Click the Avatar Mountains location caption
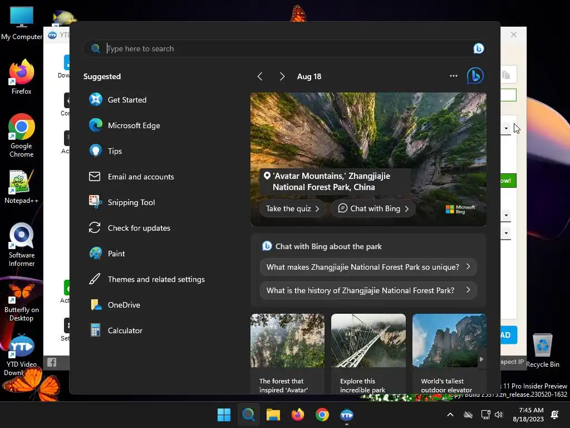570x428 pixels. (331, 182)
